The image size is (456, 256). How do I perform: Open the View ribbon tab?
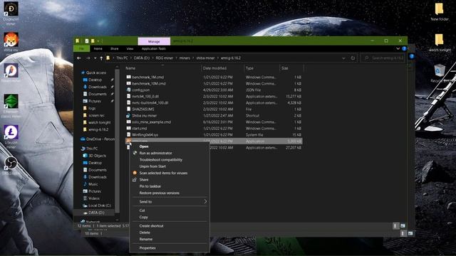tap(130, 49)
